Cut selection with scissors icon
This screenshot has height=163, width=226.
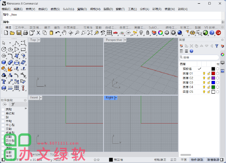38,33
